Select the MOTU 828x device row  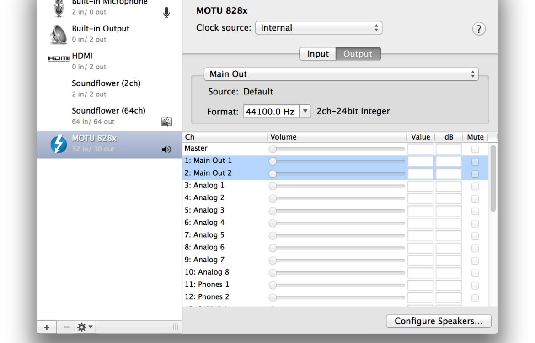(x=110, y=145)
